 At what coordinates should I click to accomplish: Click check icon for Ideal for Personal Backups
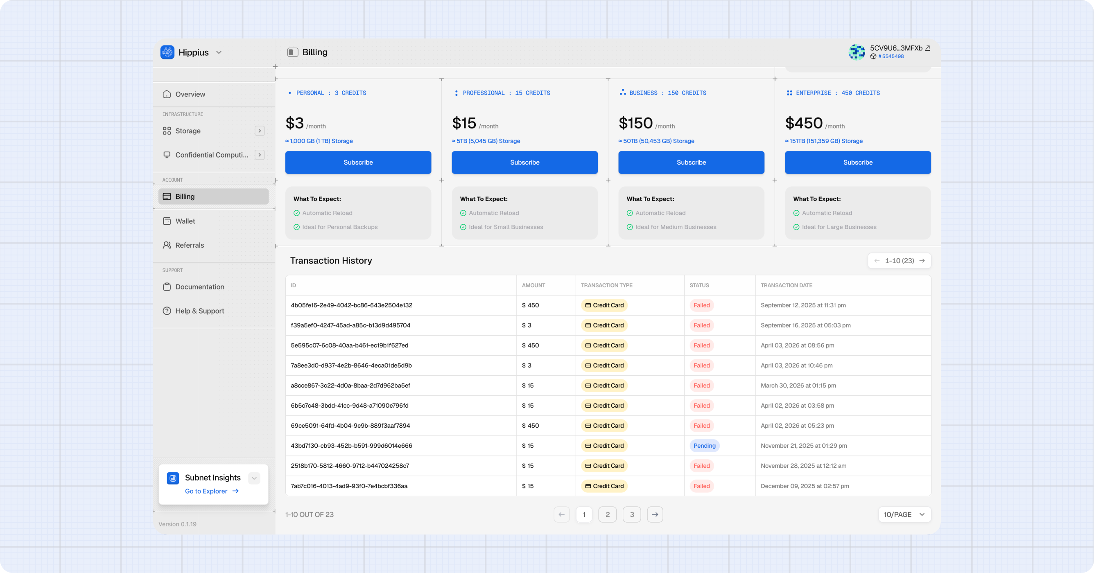(x=296, y=228)
